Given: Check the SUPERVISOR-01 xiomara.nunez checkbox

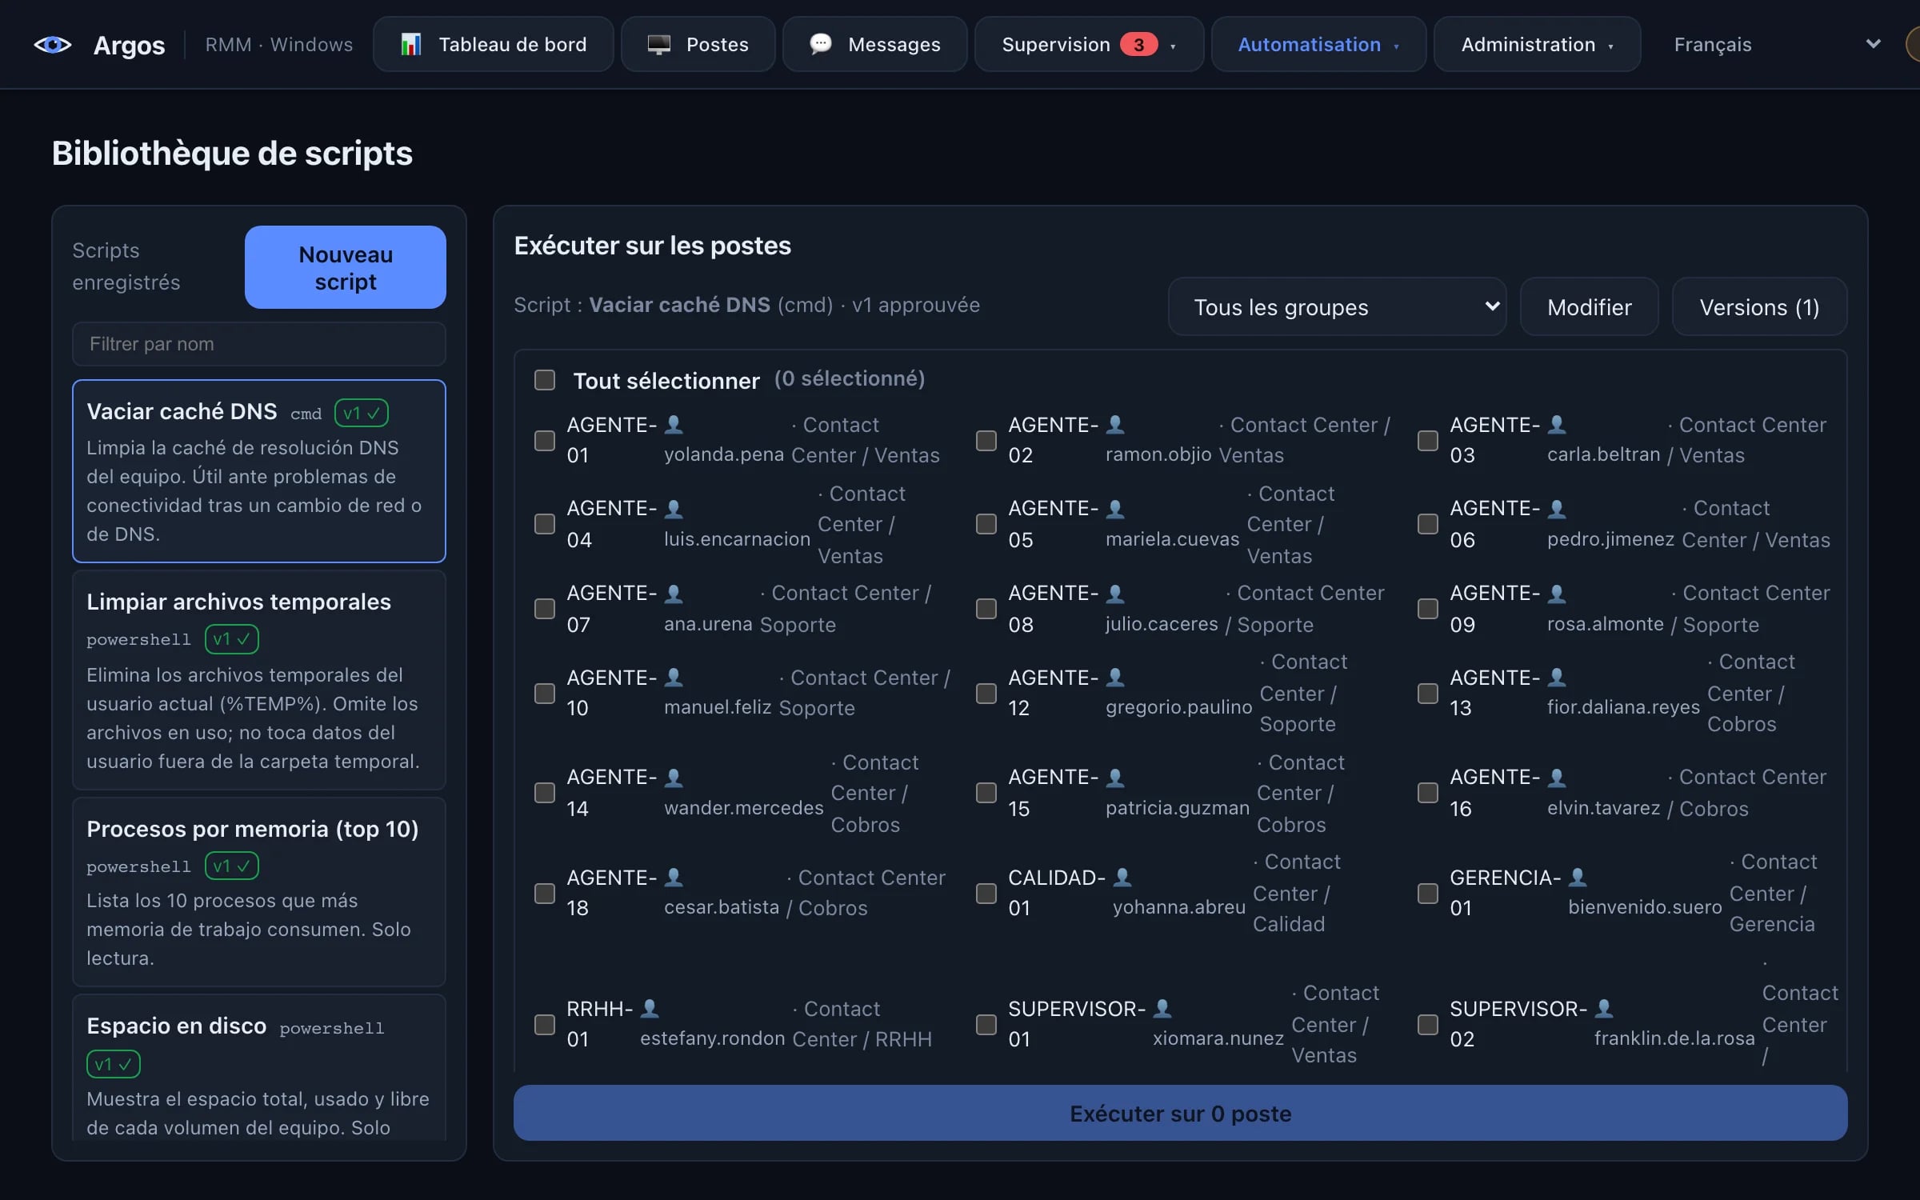Looking at the screenshot, I should pos(986,1024).
